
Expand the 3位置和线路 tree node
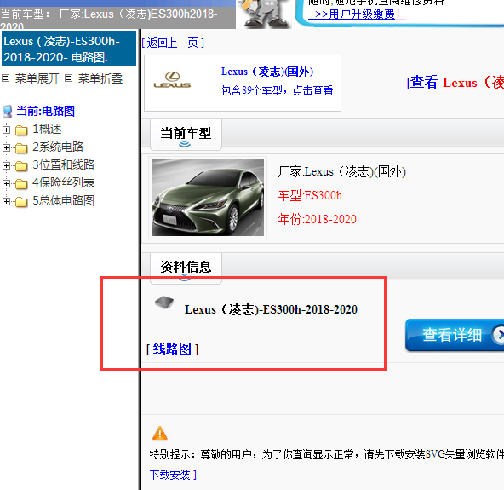coord(6,165)
